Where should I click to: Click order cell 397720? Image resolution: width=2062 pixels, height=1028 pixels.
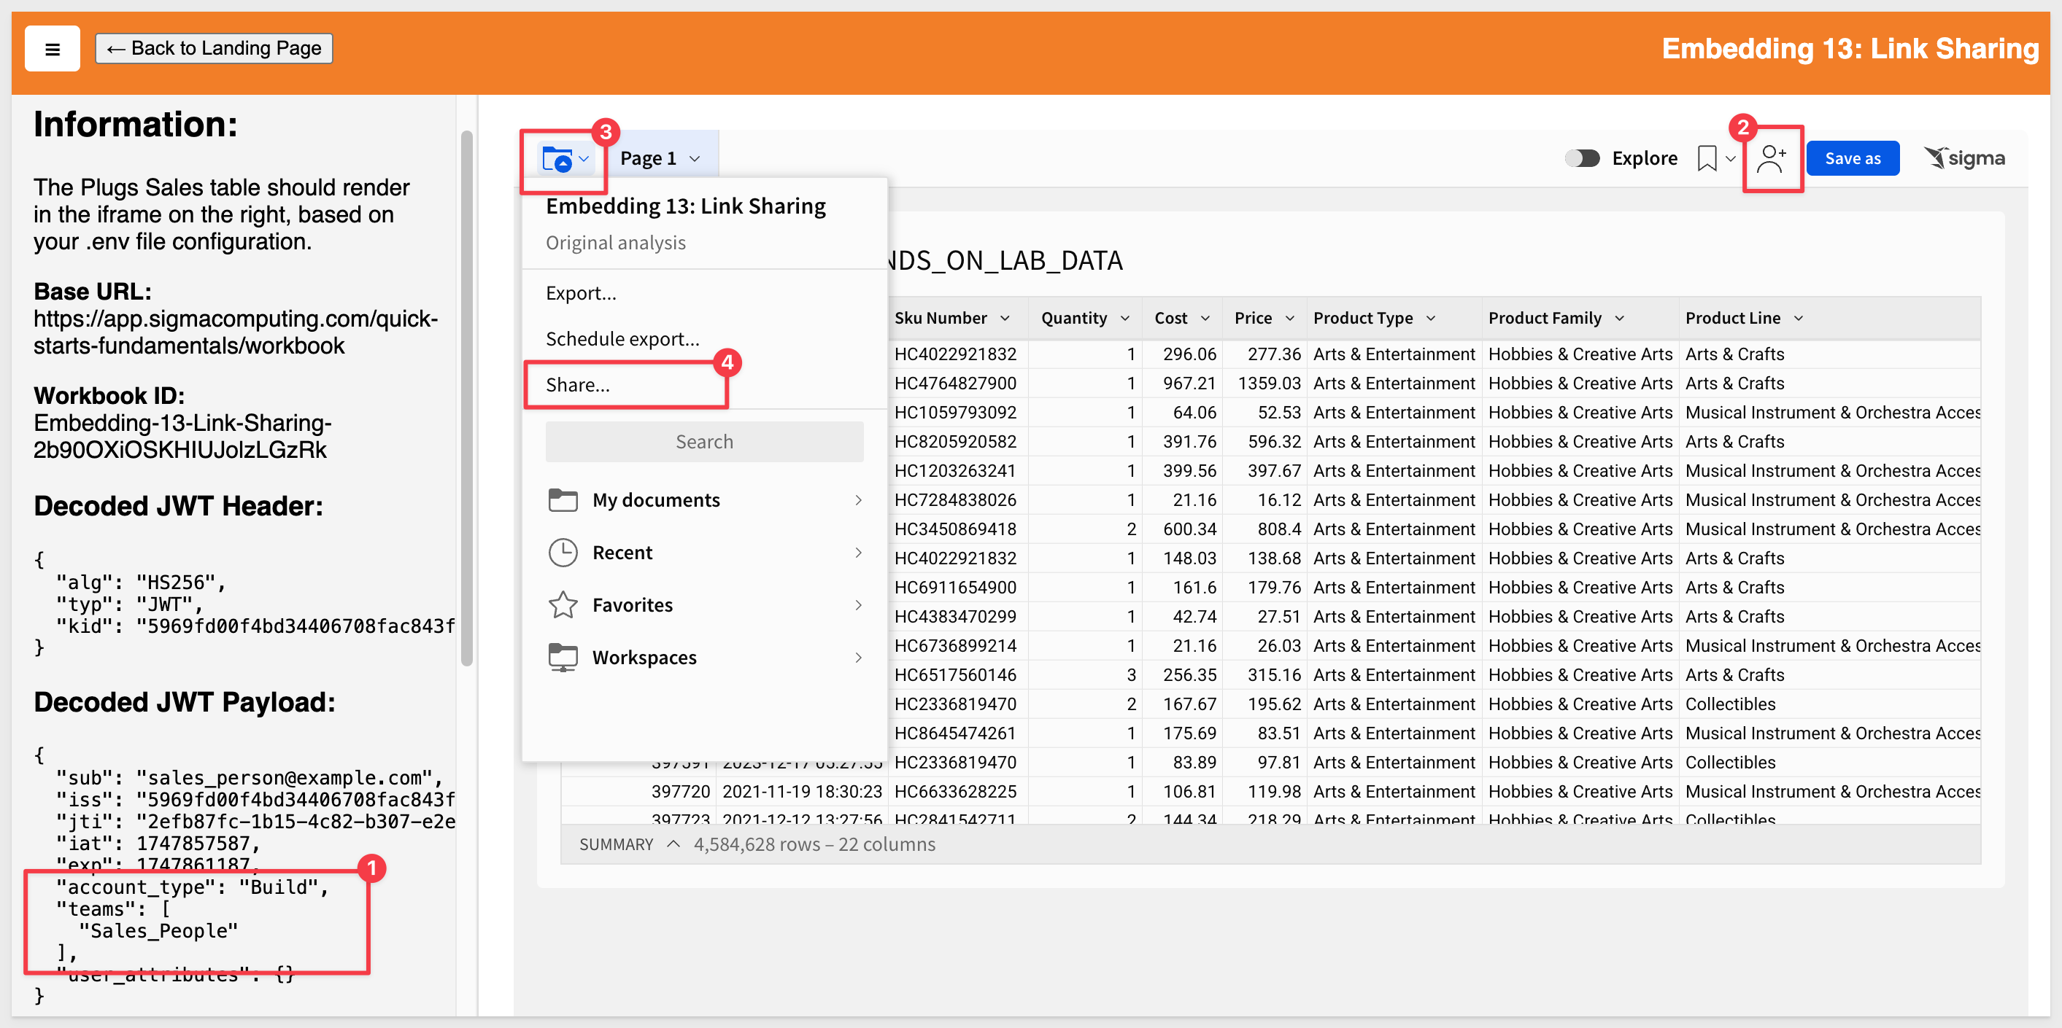click(x=638, y=791)
